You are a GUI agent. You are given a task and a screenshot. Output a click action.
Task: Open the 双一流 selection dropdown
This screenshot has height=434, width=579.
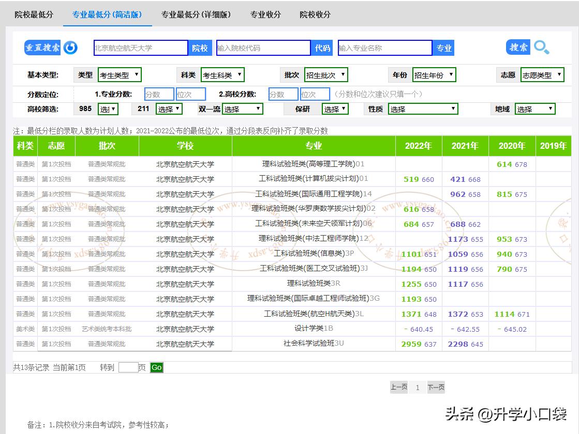(x=242, y=109)
